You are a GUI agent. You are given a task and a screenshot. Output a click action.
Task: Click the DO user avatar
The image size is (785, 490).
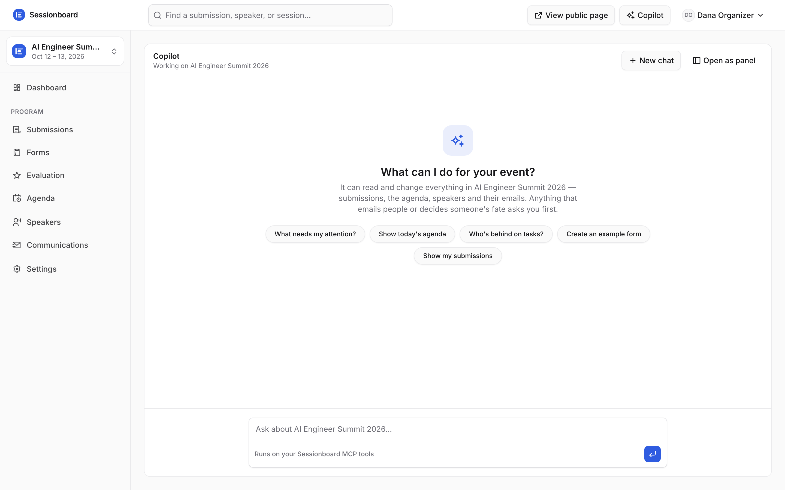(688, 15)
